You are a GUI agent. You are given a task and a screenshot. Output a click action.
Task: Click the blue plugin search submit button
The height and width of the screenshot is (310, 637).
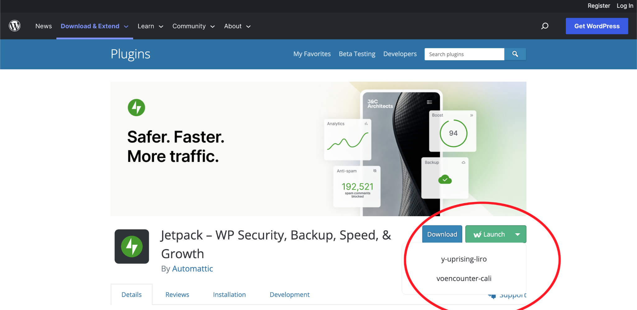pos(515,54)
